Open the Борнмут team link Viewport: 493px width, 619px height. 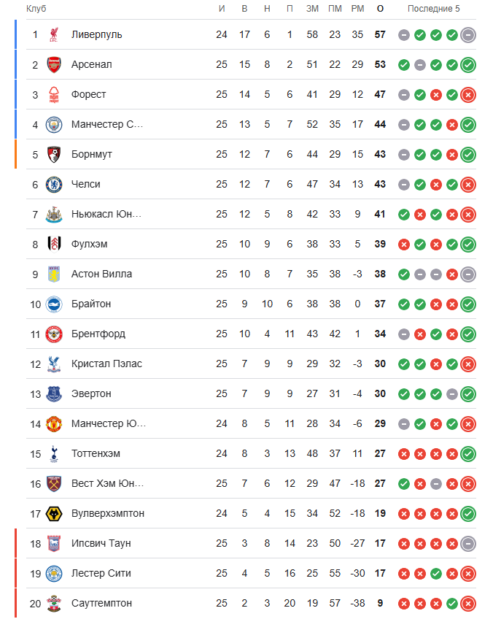(92, 154)
